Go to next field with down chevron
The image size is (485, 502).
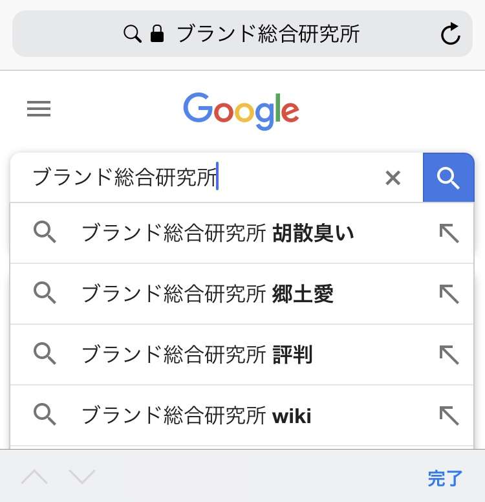point(82,477)
